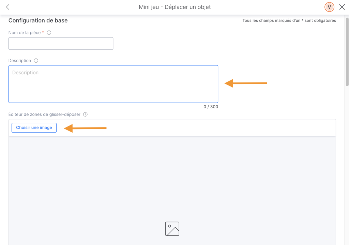Viewport: 349px width, 245px height.
Task: Show info tooltip beside Description label
Action: tap(36, 61)
